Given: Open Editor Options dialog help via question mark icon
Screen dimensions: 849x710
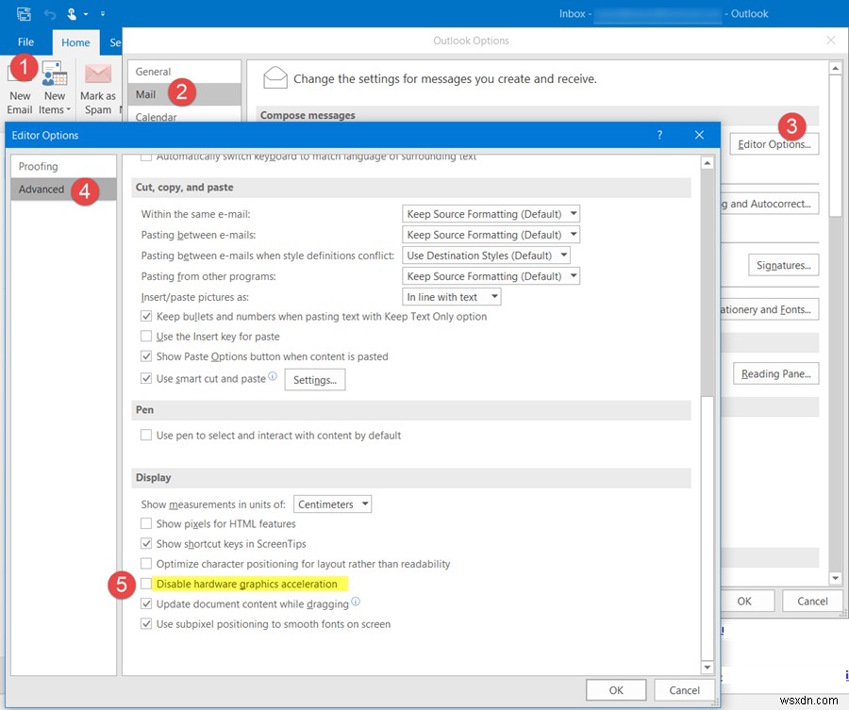Looking at the screenshot, I should click(x=658, y=135).
